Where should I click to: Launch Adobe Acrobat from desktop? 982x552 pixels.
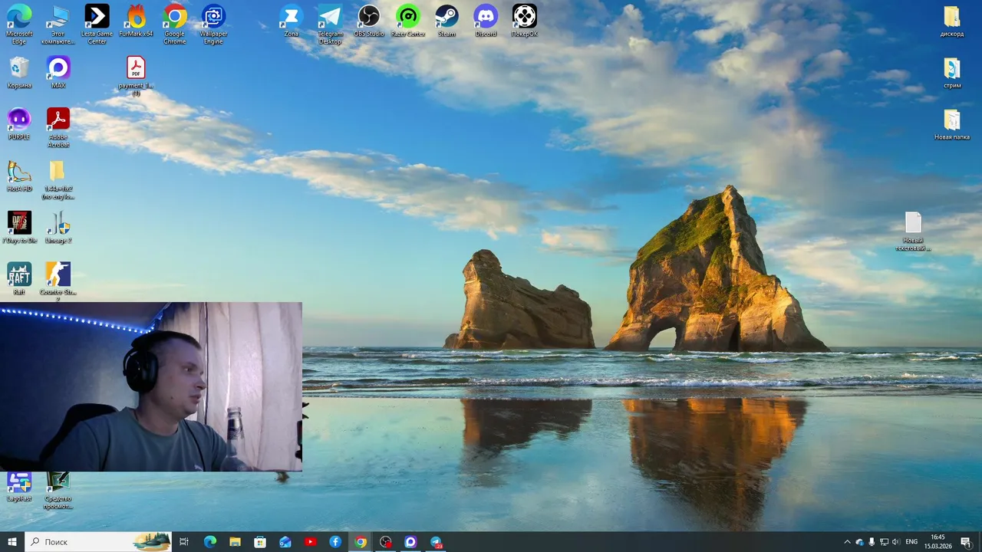[58, 127]
